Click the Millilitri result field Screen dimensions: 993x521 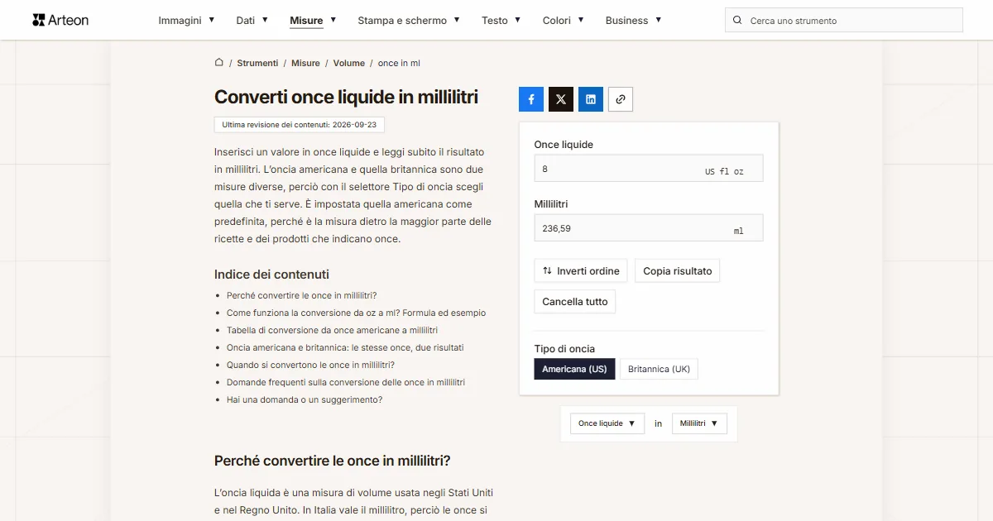(649, 228)
